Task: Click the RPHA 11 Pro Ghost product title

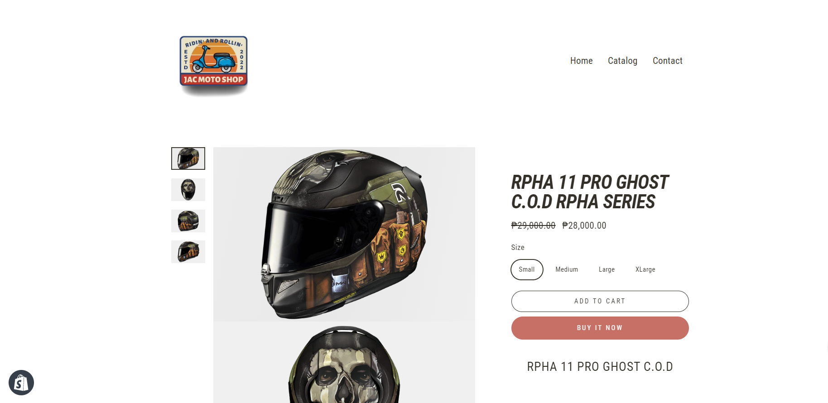Action: click(x=590, y=192)
